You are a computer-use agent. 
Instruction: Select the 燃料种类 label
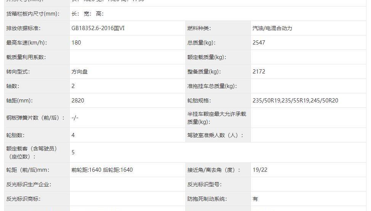[x=199, y=28]
